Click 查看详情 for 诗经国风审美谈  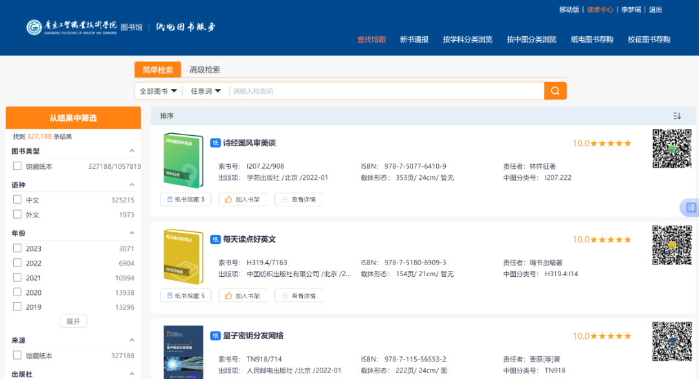tap(299, 199)
